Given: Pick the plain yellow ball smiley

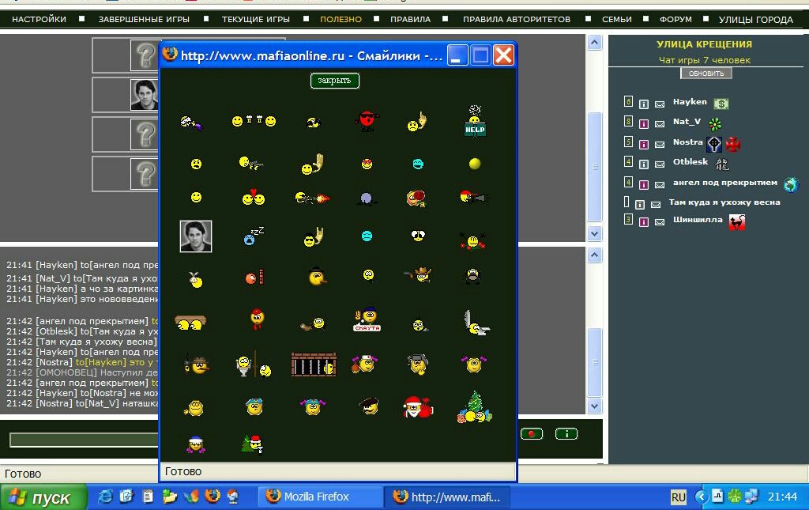Looking at the screenshot, I should [x=475, y=164].
